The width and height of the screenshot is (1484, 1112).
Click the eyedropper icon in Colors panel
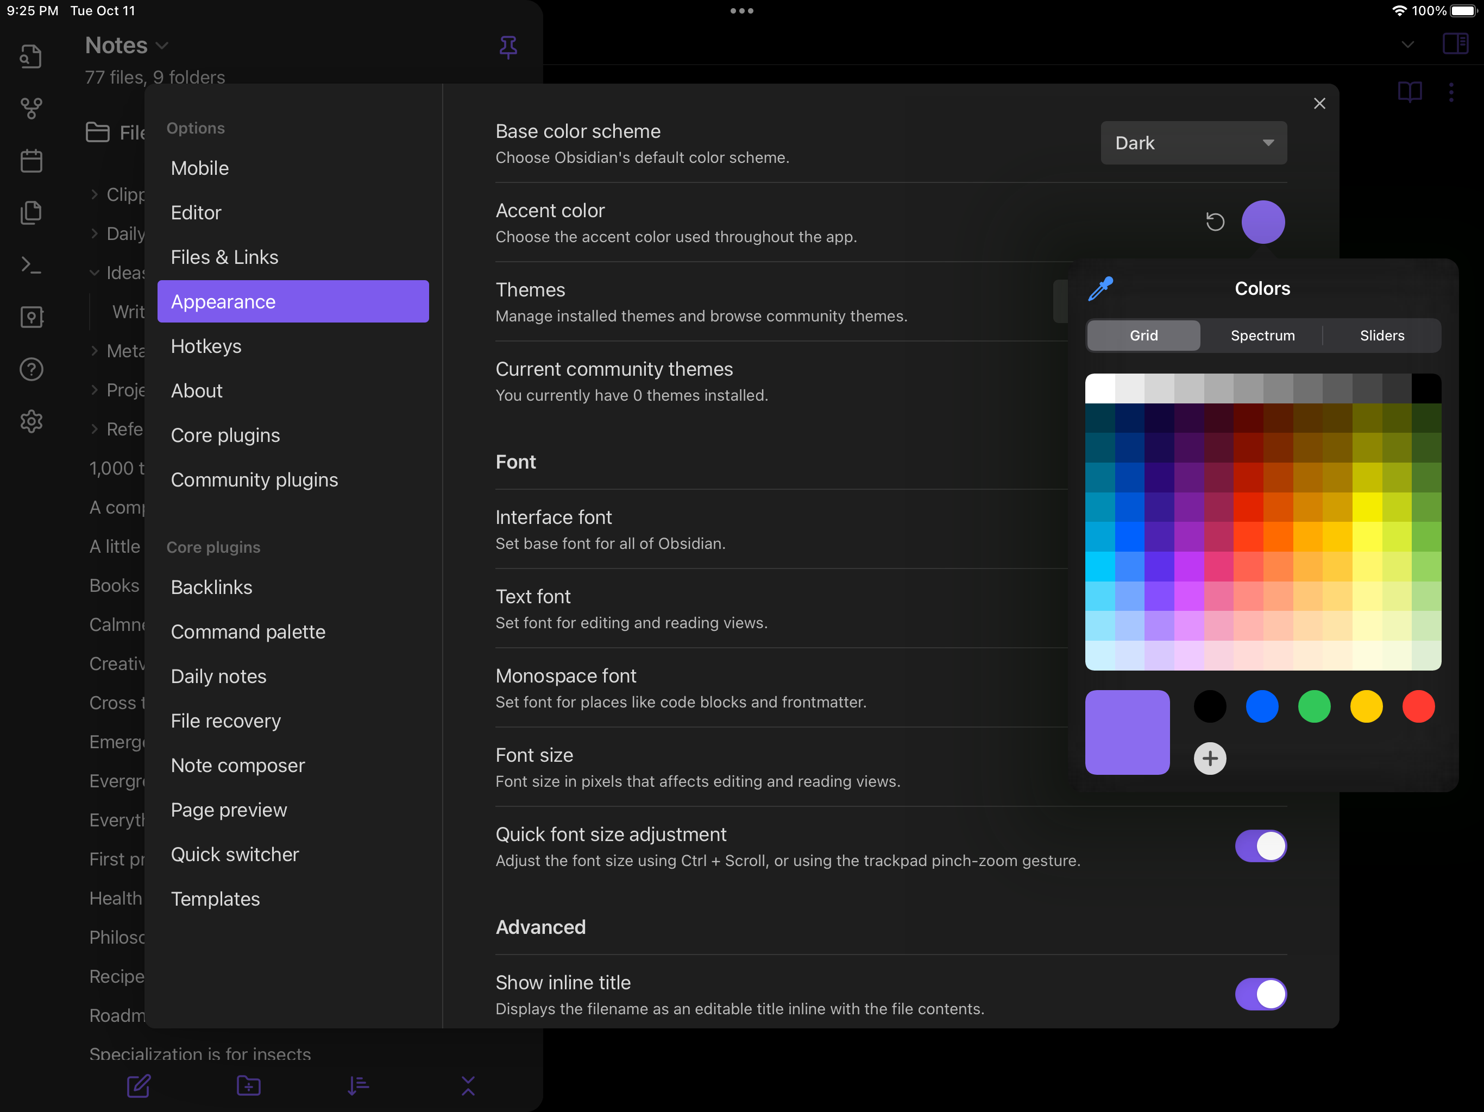pyautogui.click(x=1101, y=288)
